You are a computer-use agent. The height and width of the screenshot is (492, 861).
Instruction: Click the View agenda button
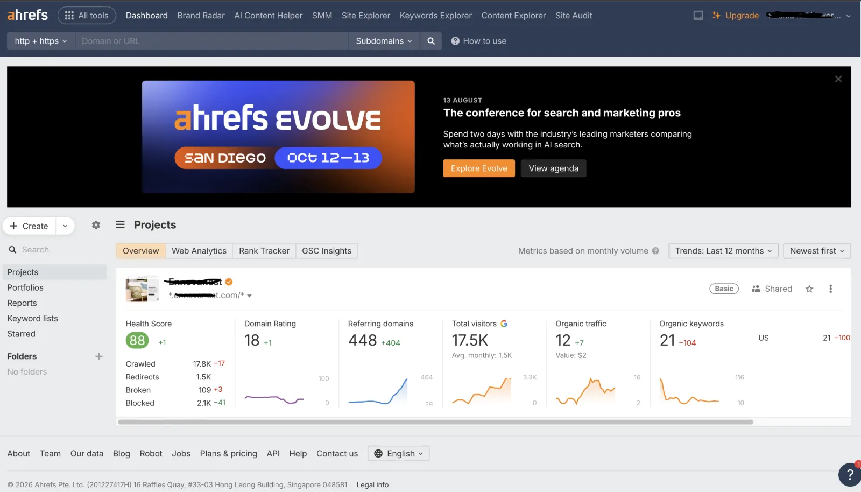(553, 168)
